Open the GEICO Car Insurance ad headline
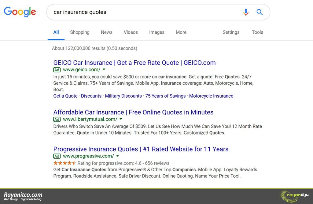Image resolution: width=313 pixels, height=204 pixels. 134,63
